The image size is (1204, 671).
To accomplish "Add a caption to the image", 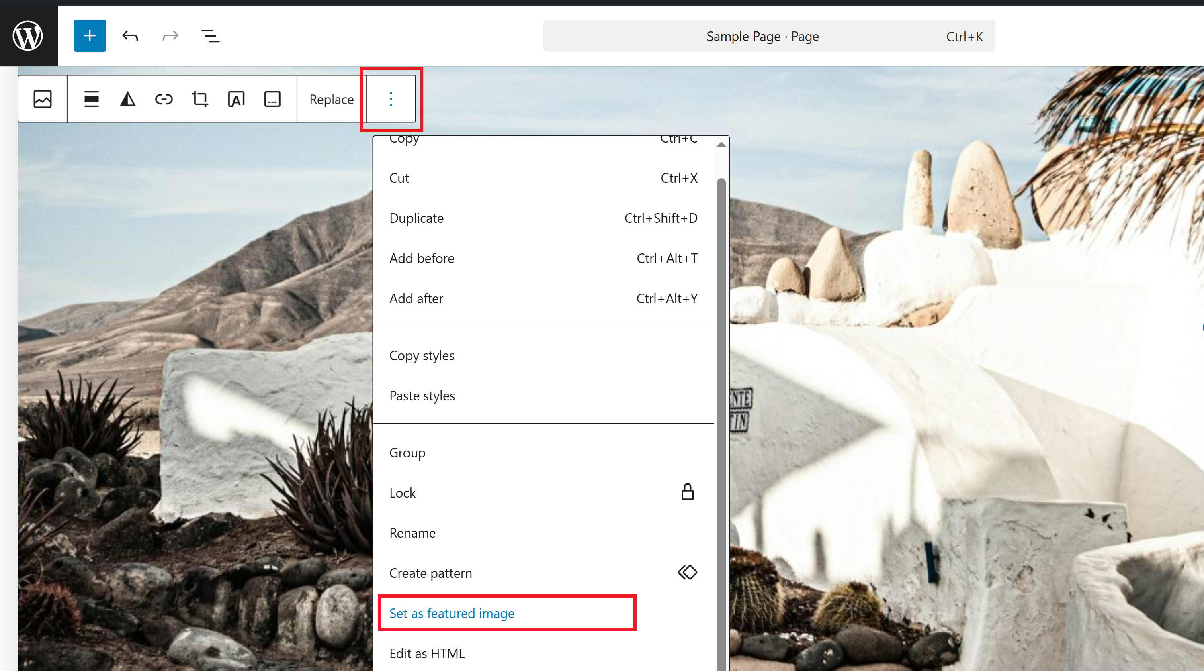I will click(272, 99).
